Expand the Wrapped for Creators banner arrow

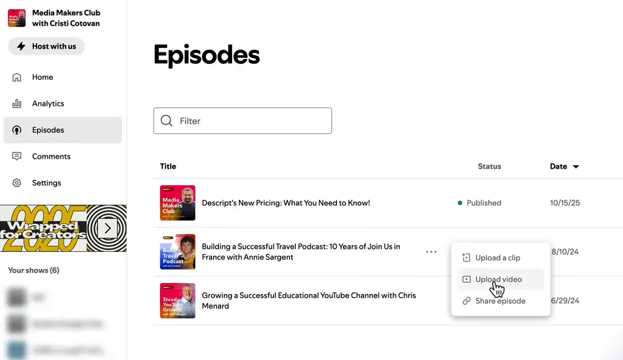pyautogui.click(x=107, y=228)
